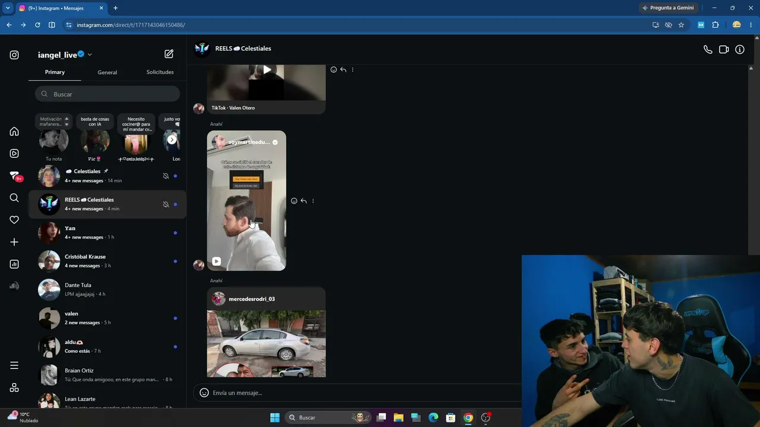Show next notes with the arrow button

tap(172, 140)
